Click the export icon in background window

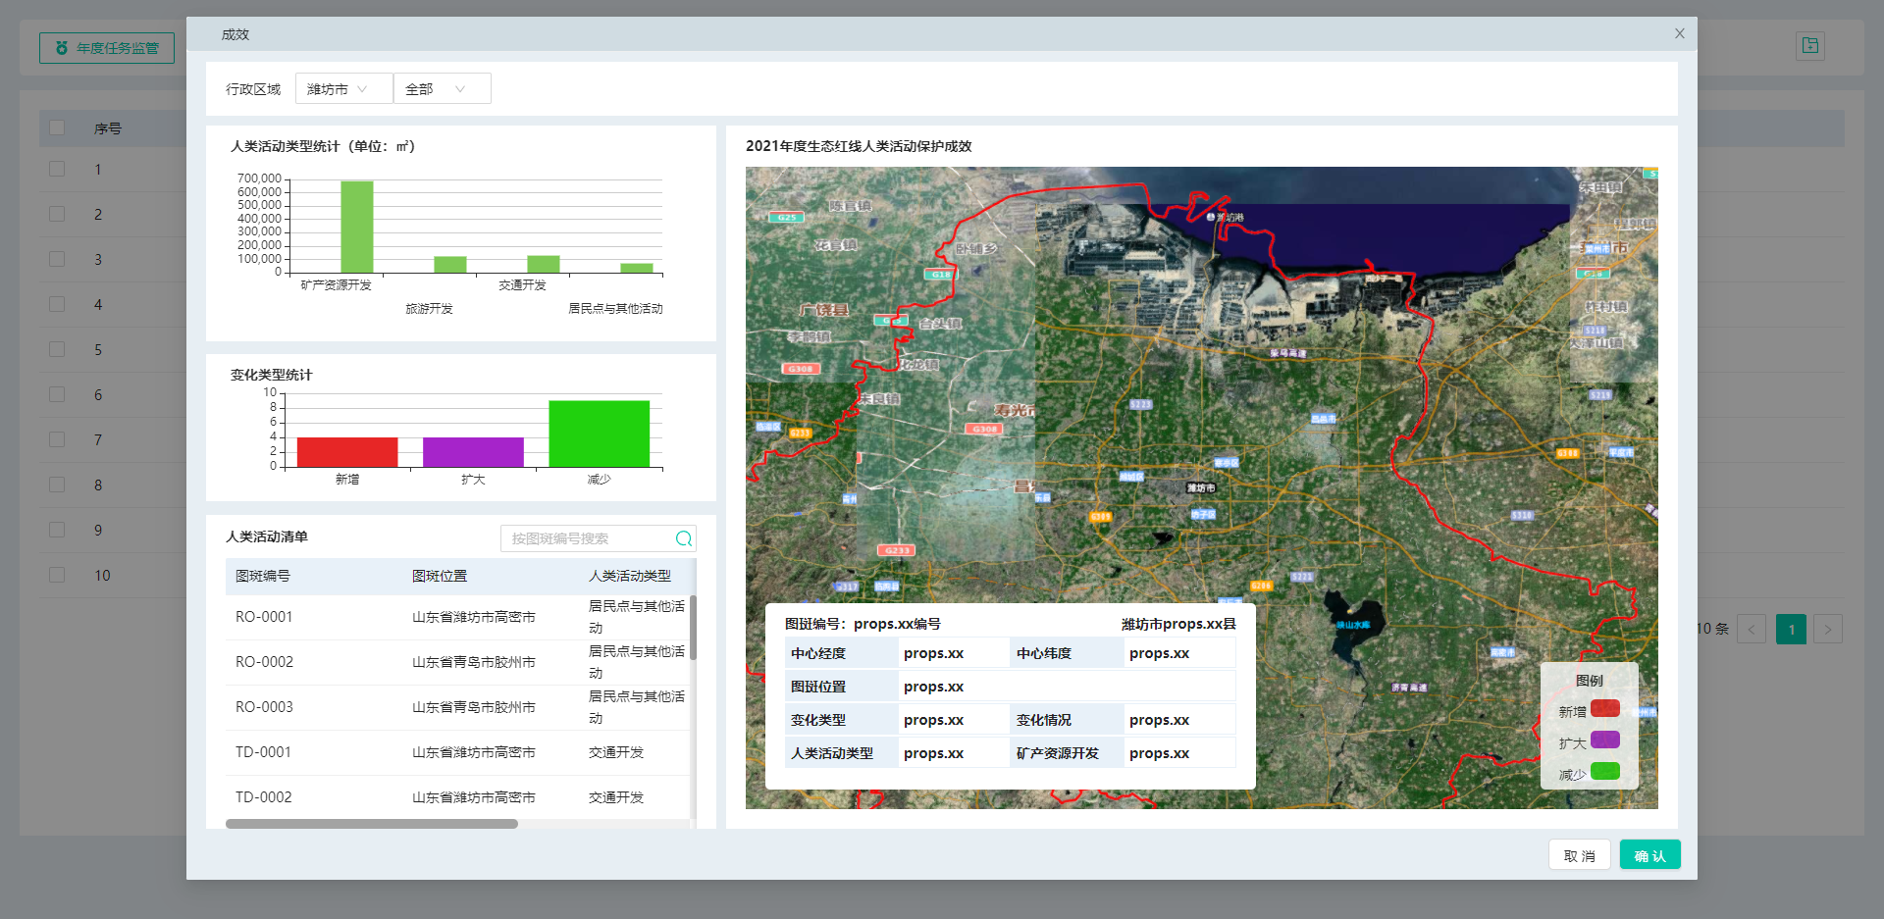pos(1810,46)
